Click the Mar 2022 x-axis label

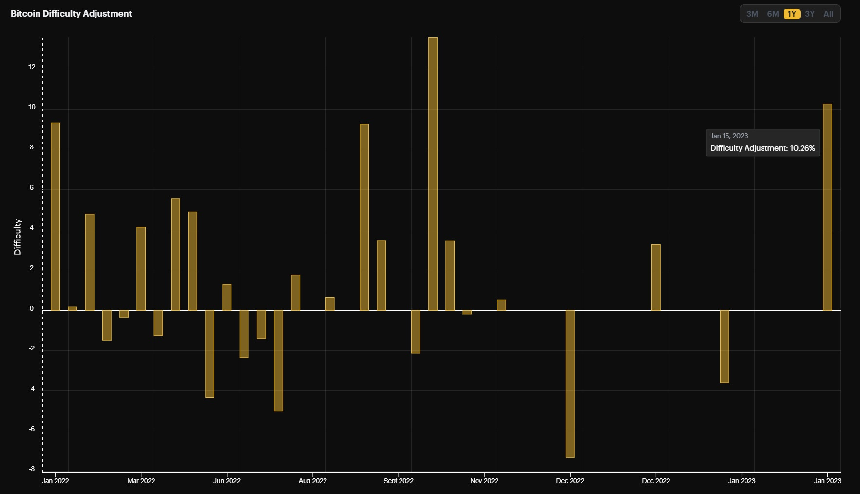pos(141,481)
